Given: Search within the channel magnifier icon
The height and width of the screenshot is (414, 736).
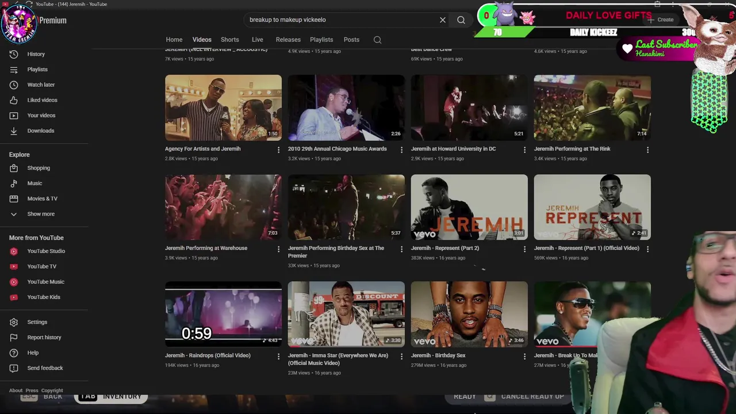Looking at the screenshot, I should [377, 40].
